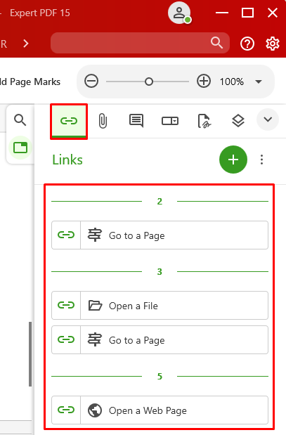Image resolution: width=286 pixels, height=435 pixels.
Task: Open the Signatures panel icon
Action: pyautogui.click(x=204, y=121)
